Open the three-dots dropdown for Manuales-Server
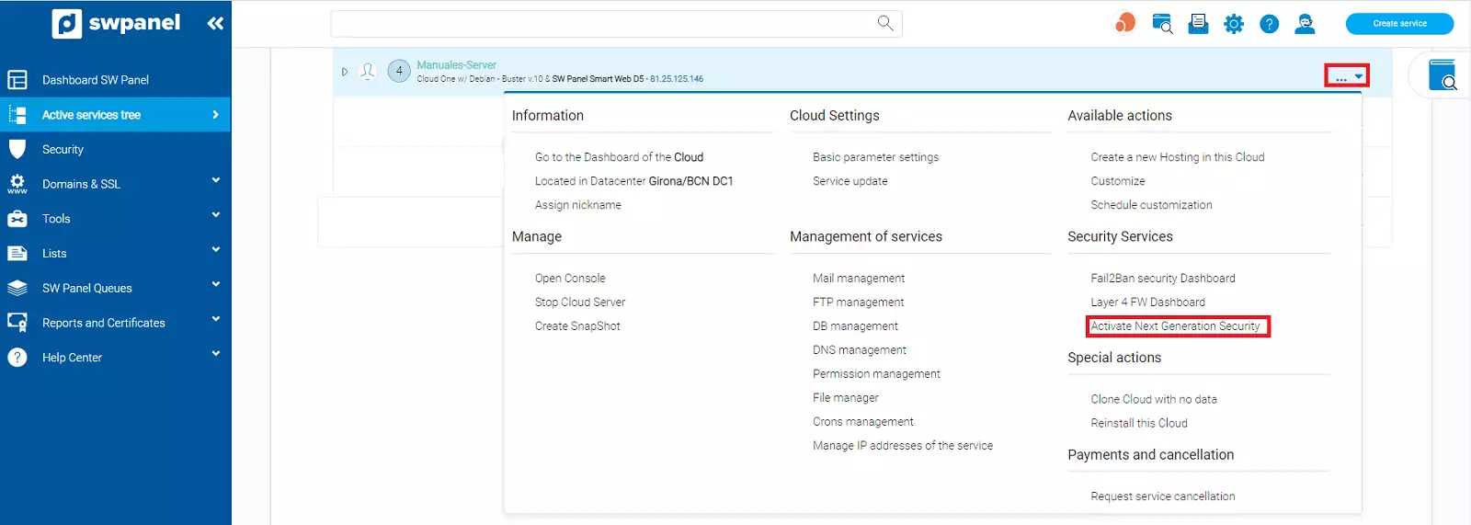Viewport: 1471px width, 525px height. pyautogui.click(x=1347, y=76)
